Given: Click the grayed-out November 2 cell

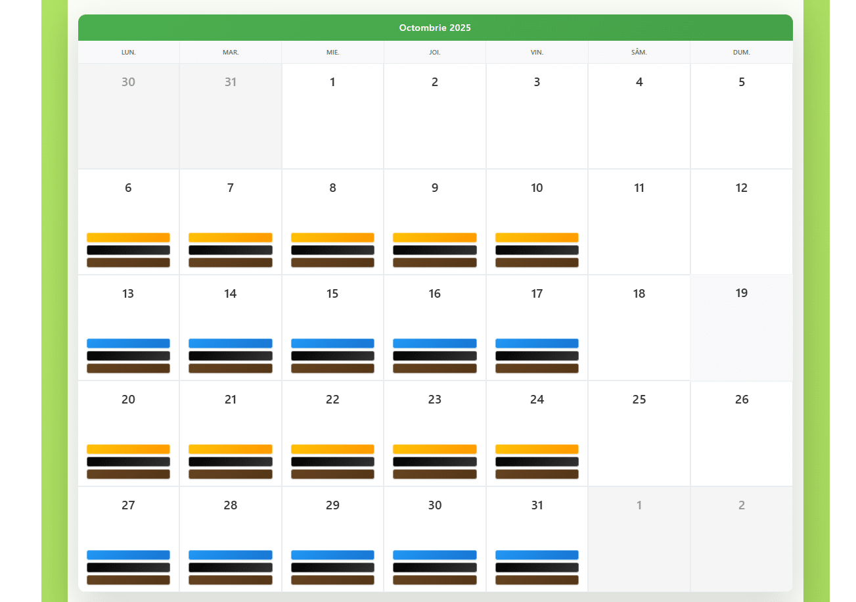Looking at the screenshot, I should coord(741,539).
